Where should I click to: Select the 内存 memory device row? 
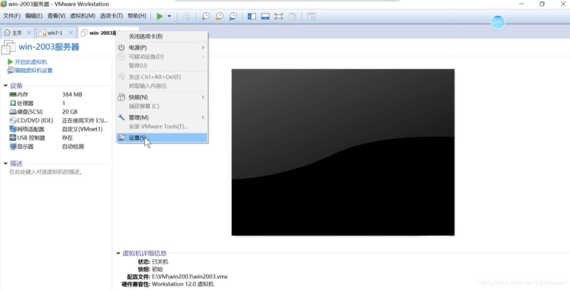58,94
